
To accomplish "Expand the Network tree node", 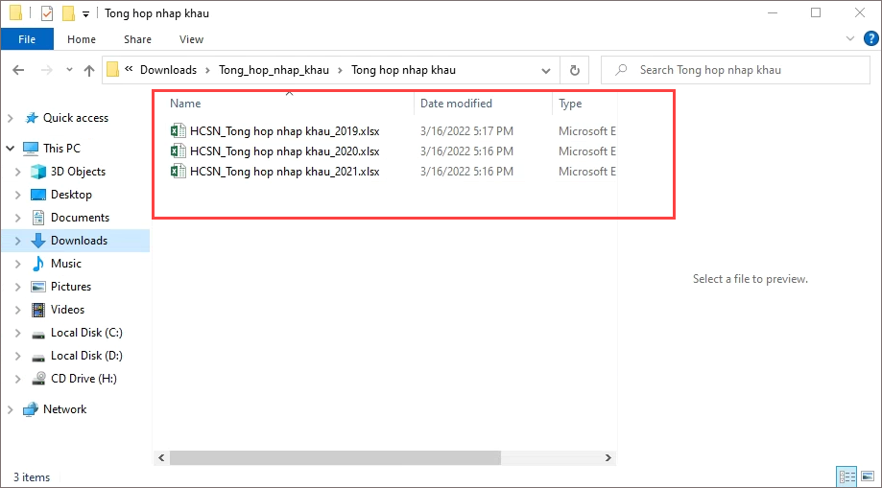I will (x=10, y=409).
